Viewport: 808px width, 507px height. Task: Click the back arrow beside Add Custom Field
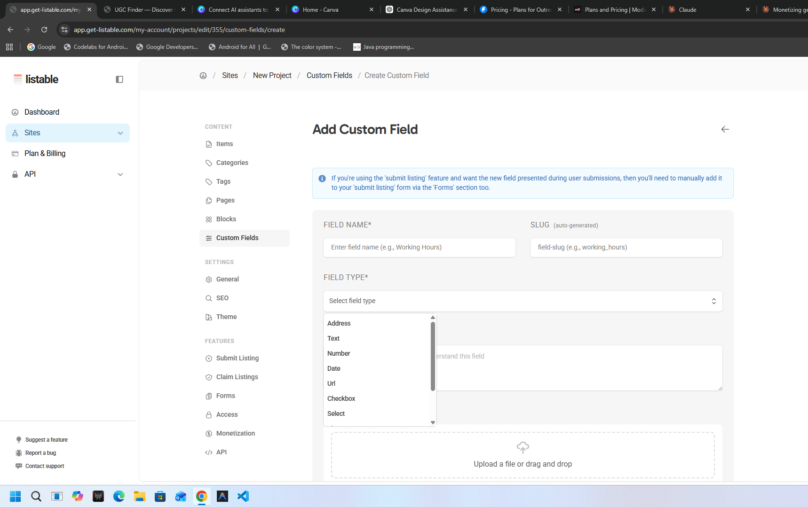tap(725, 129)
